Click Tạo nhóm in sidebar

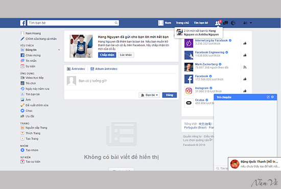30,150
